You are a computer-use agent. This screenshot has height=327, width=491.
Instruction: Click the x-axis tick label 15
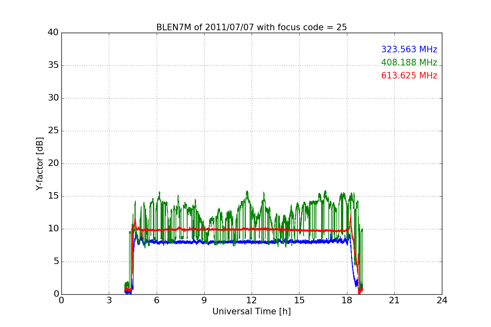[299, 300]
